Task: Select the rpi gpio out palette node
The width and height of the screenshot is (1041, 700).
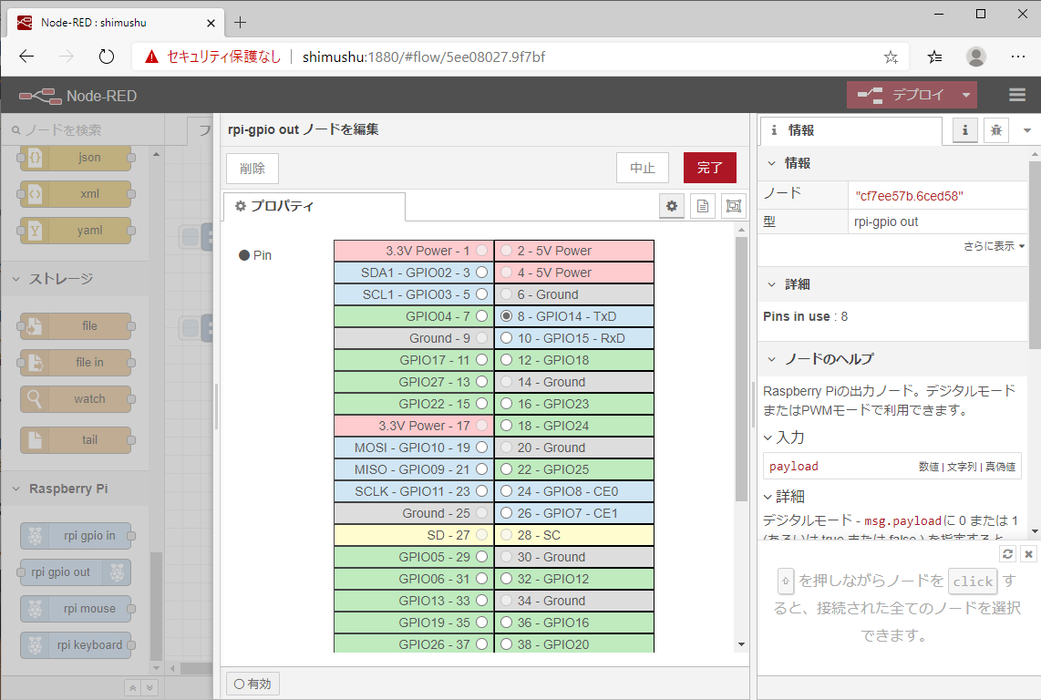Action: (76, 572)
